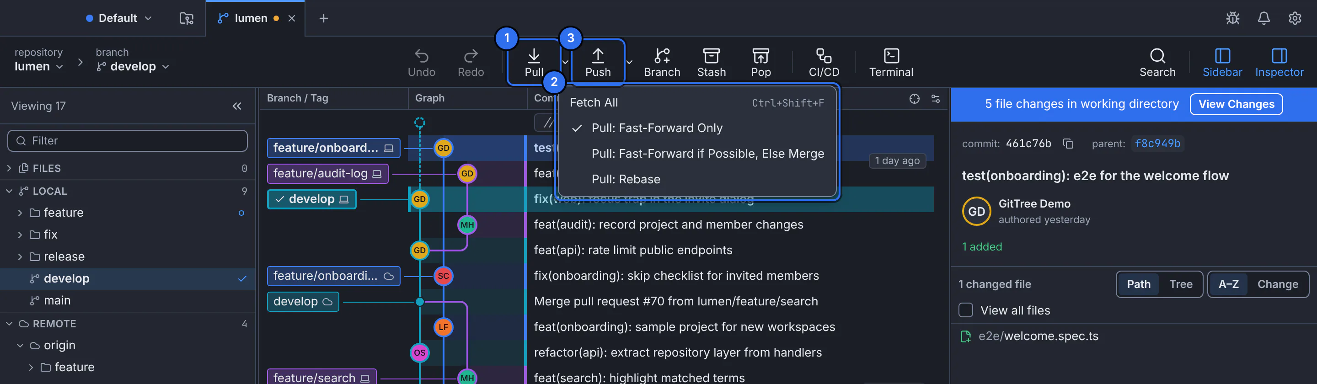Click the Stash toolbar icon
The width and height of the screenshot is (1317, 384).
tap(711, 62)
